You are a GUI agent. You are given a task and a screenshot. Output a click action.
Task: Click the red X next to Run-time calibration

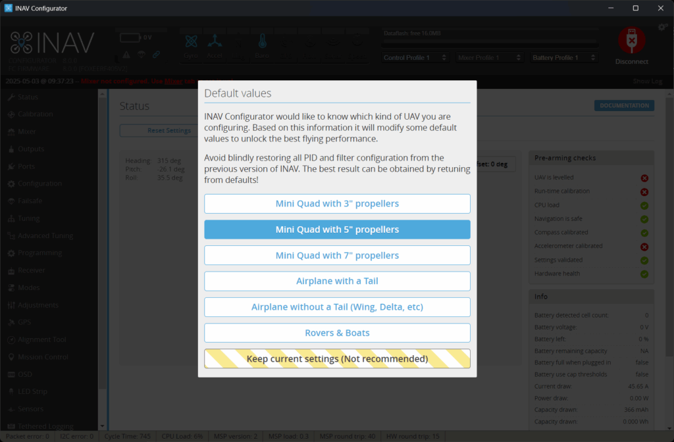(x=644, y=192)
